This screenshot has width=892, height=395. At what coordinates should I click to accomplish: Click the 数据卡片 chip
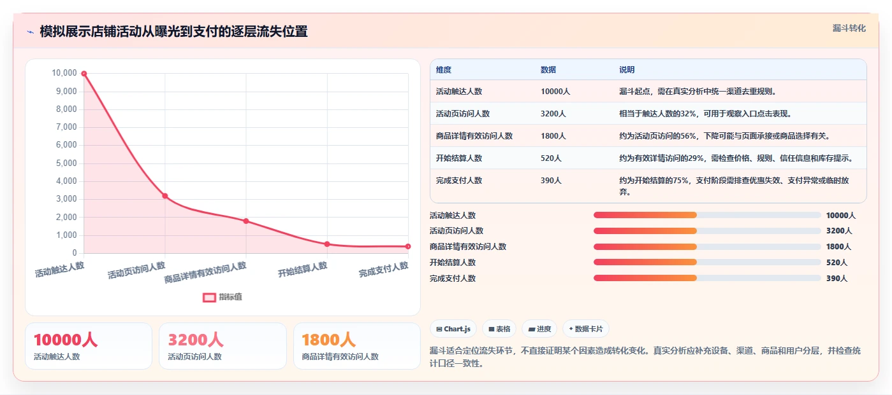click(586, 329)
